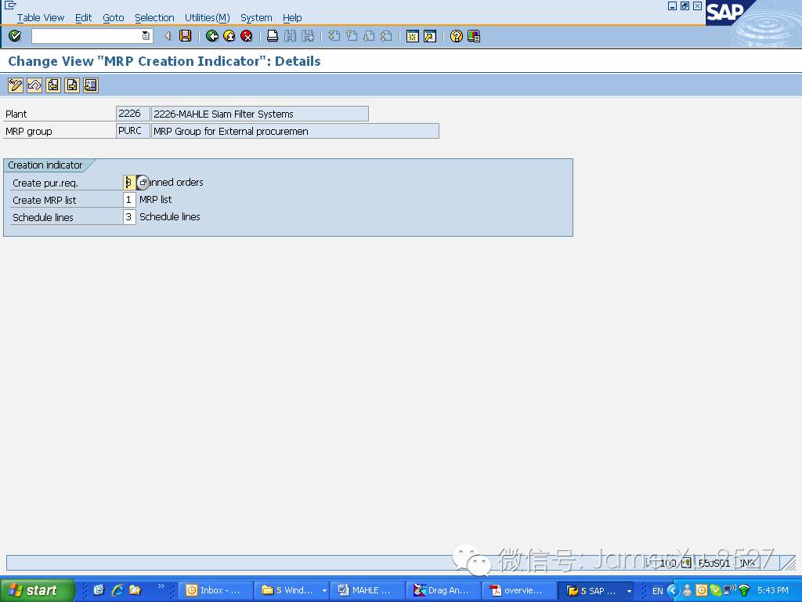This screenshot has width=802, height=602.
Task: Open the Table View menu
Action: click(41, 18)
